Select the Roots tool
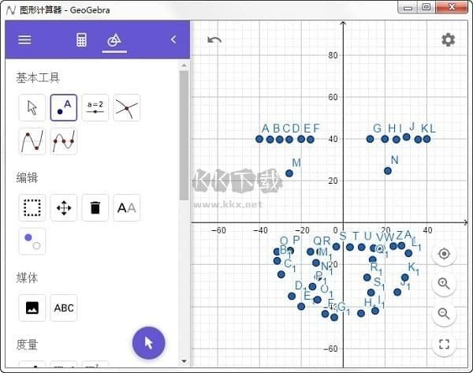This screenshot has height=373, width=473. point(64,141)
